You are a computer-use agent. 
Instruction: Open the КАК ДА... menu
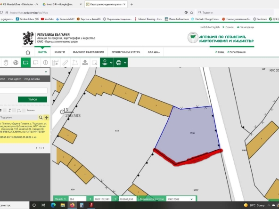click(154, 52)
